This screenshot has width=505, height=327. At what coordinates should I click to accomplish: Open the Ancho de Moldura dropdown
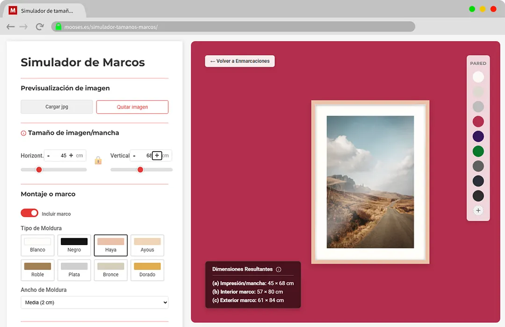pos(94,303)
